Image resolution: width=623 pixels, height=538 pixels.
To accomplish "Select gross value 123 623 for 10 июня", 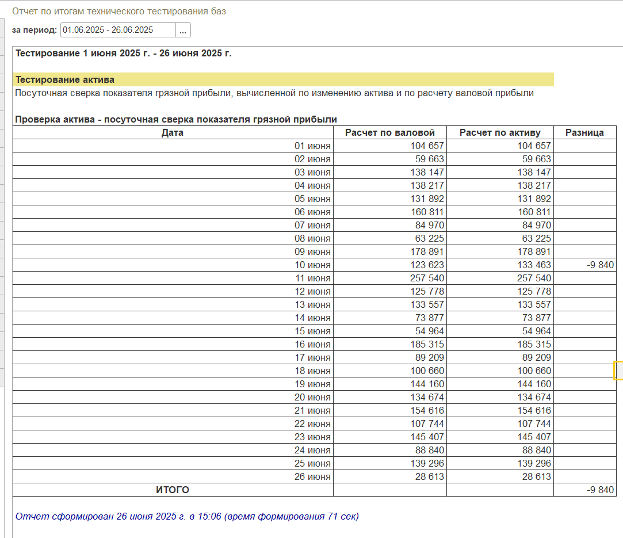I will pyautogui.click(x=390, y=265).
